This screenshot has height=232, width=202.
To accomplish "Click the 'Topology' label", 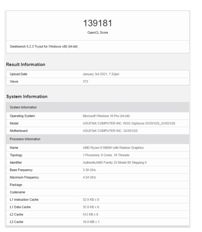I will [x=16, y=155].
